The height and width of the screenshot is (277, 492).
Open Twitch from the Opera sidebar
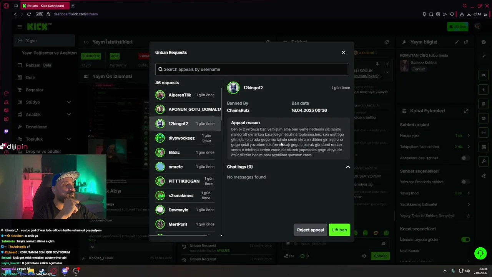click(x=6, y=131)
